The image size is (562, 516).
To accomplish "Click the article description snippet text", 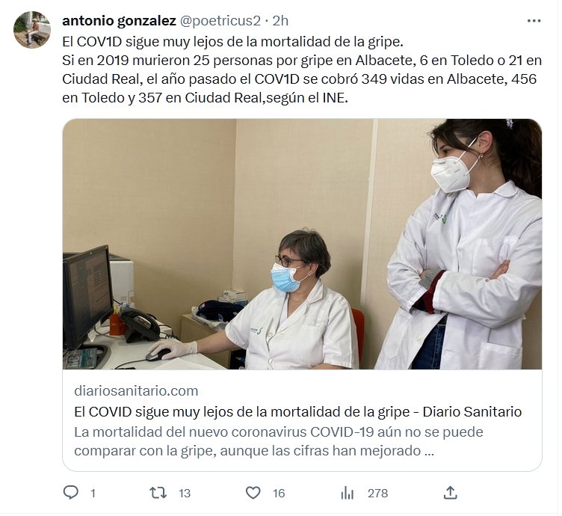I will (x=279, y=441).
